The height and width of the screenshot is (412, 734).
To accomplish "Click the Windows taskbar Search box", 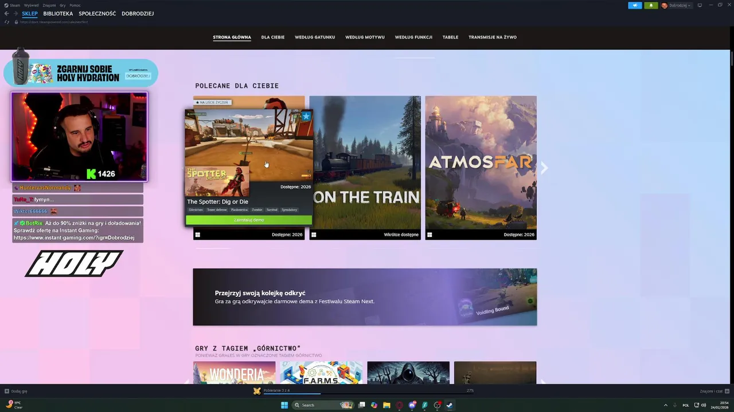I will (x=323, y=405).
